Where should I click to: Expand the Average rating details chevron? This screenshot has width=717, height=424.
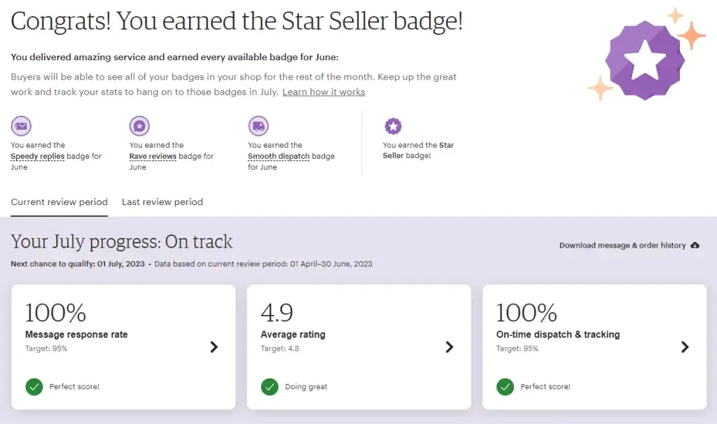pos(450,346)
